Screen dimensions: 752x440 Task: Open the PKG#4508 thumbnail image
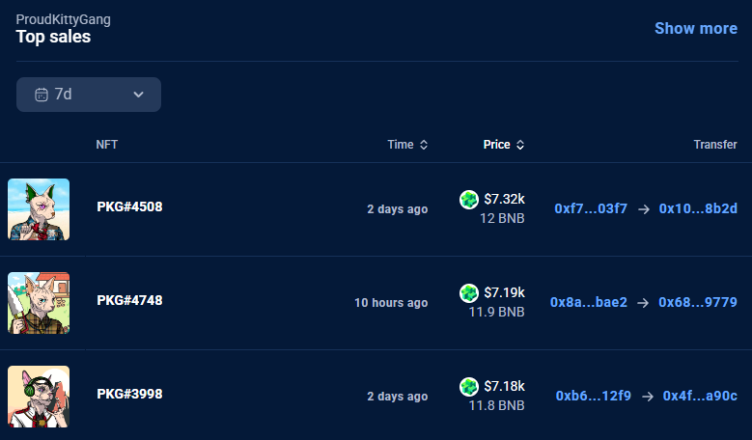[39, 209]
